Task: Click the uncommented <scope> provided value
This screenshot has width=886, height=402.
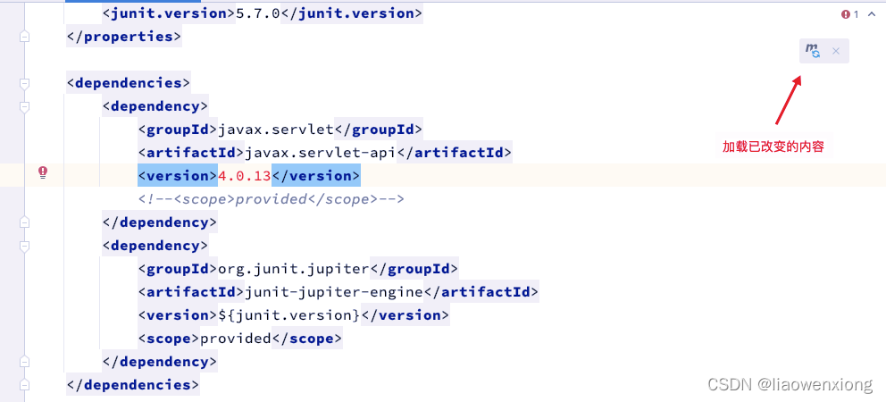Action: pyautogui.click(x=236, y=338)
